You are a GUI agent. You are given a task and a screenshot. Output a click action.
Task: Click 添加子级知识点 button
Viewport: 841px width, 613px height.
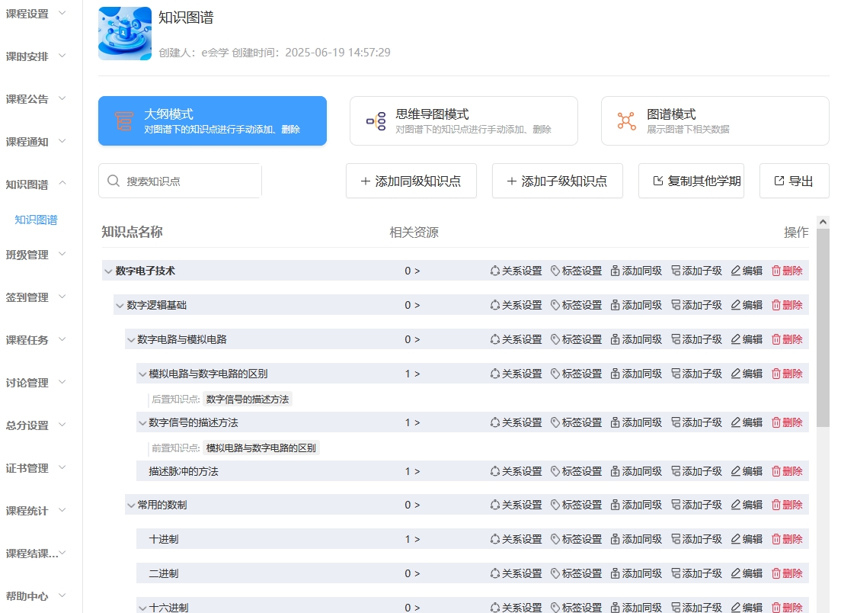click(x=557, y=181)
